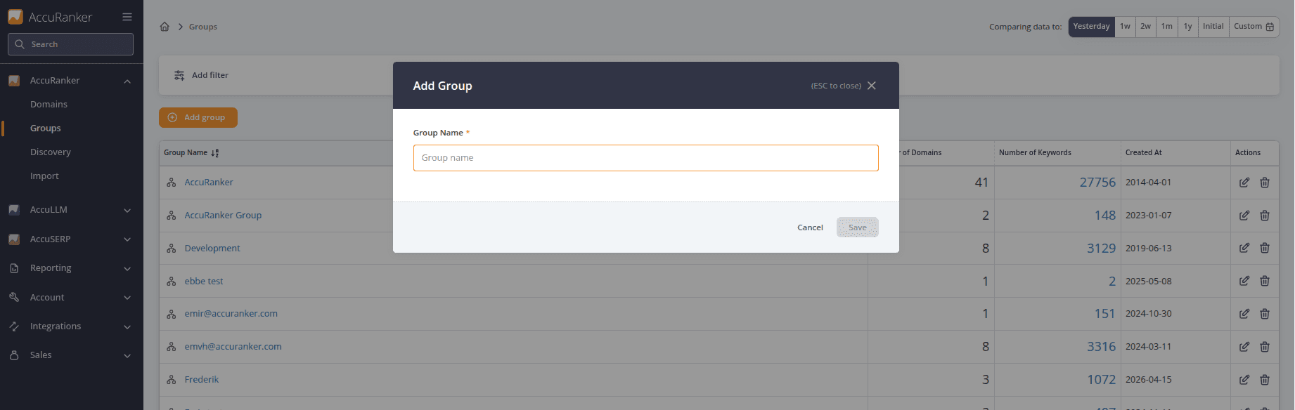This screenshot has height=410, width=1295.
Task: Edit the 2023-01-07 group row
Action: coord(1244,216)
